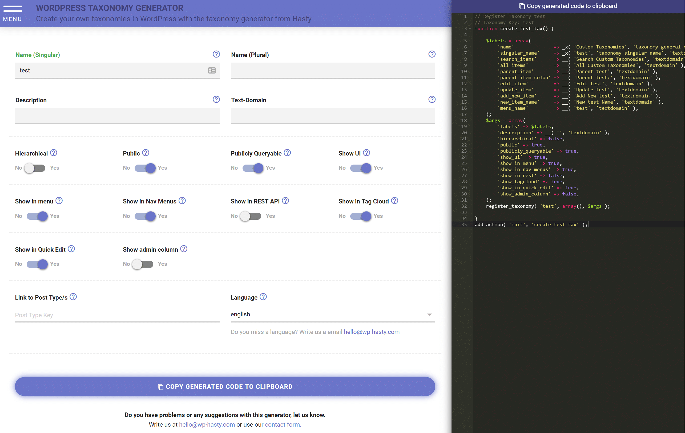The width and height of the screenshot is (685, 433).
Task: Click the Hierarchical help icon
Action: pyautogui.click(x=54, y=153)
